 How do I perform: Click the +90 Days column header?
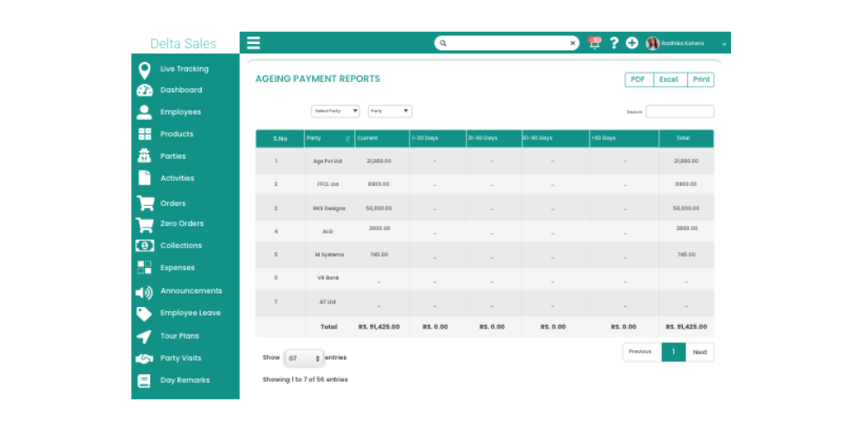[x=624, y=139]
